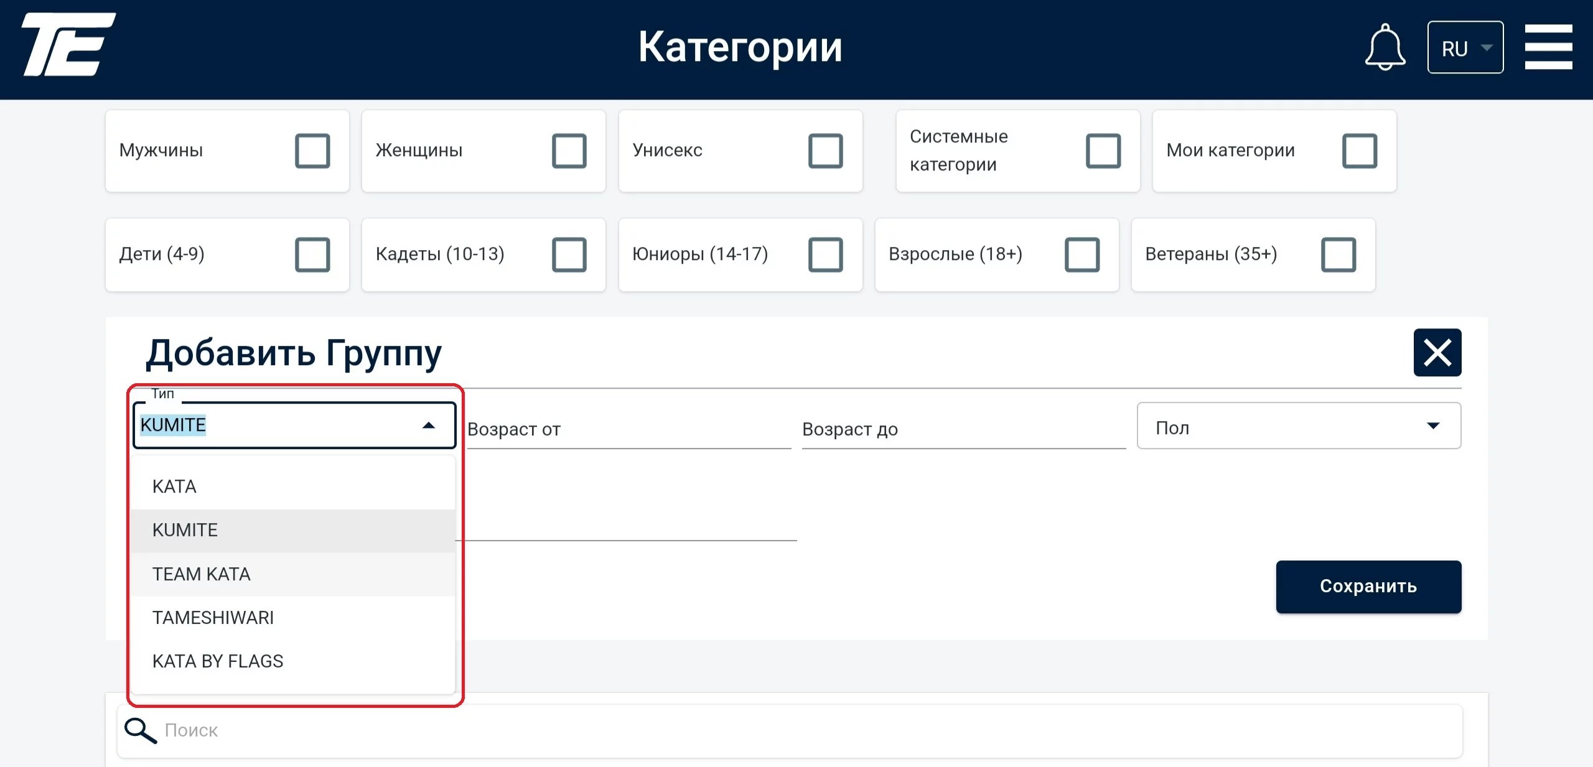Close the Добавить Группу panel
1593x767 pixels.
click(x=1437, y=353)
